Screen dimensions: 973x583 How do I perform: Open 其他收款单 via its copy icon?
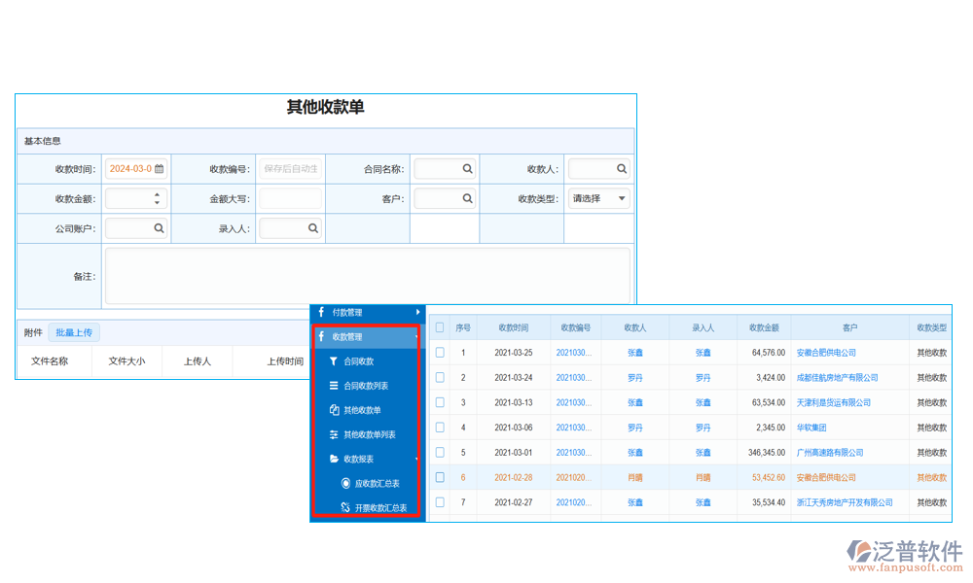click(x=333, y=409)
